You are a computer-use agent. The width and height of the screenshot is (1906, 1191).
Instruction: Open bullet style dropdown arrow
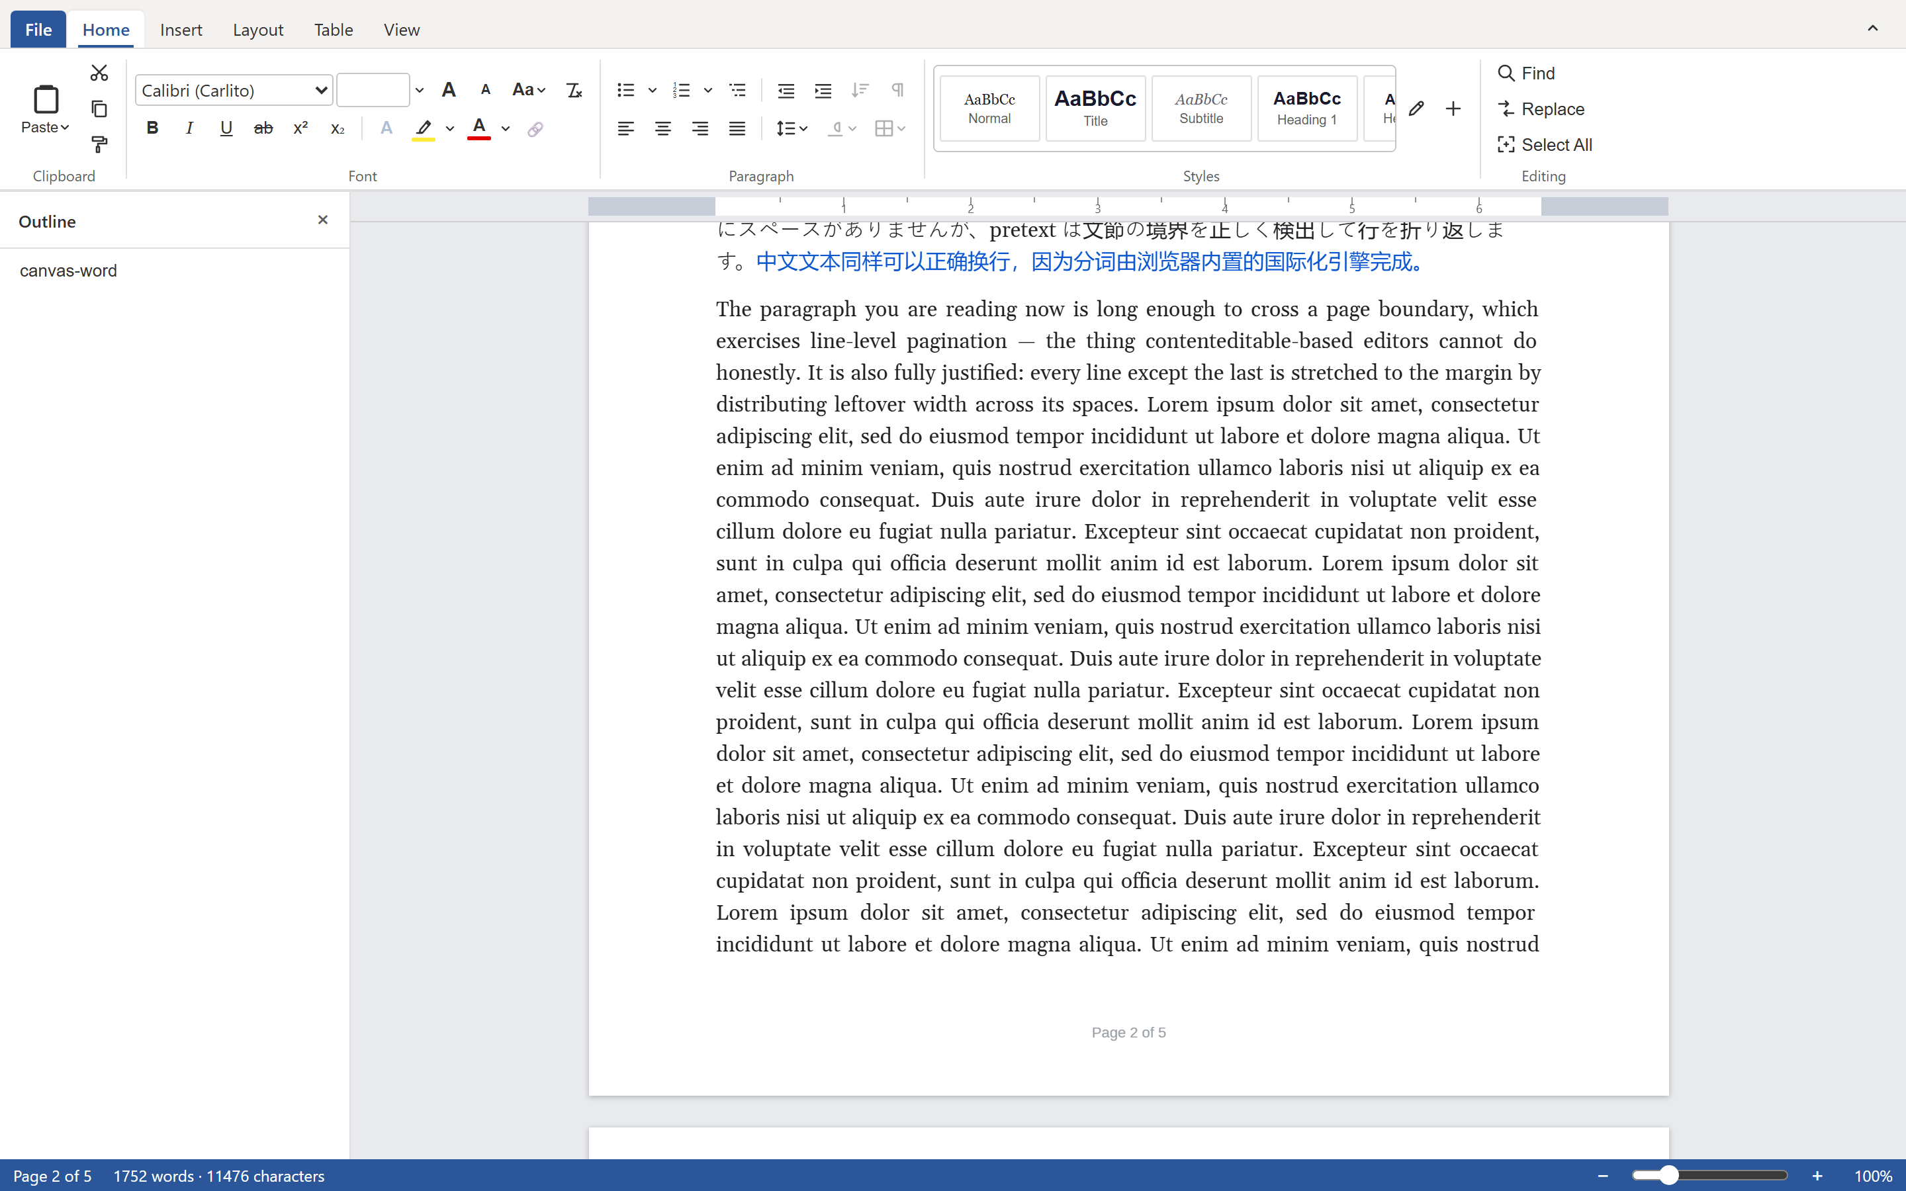[x=652, y=90]
